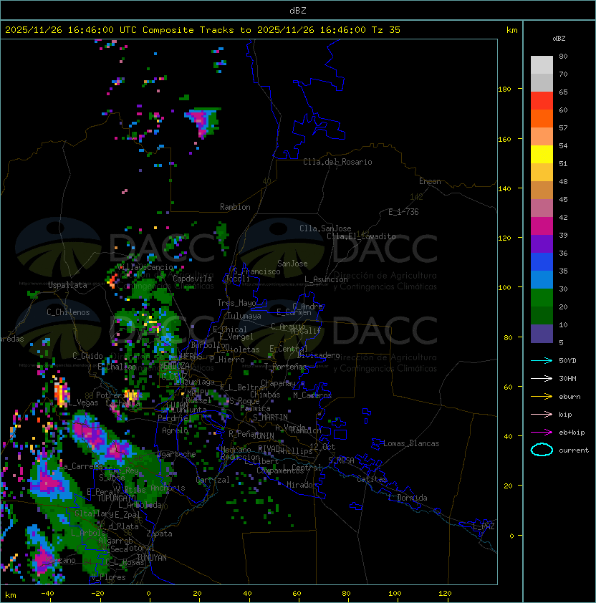
Task: Click the 'C_Chilenos' place label
Action: 68,312
